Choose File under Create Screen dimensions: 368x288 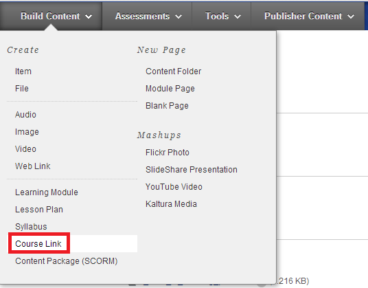click(x=22, y=89)
